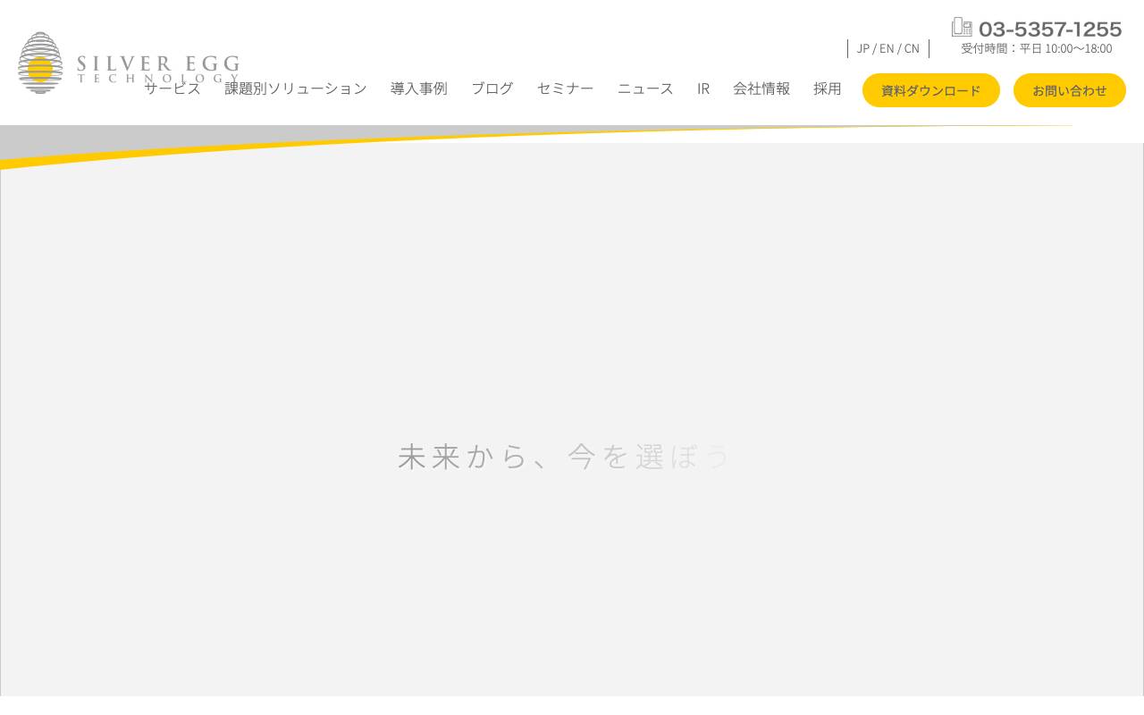Switch language to CN
1144x715 pixels.
coord(911,48)
